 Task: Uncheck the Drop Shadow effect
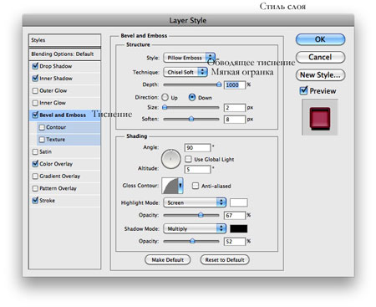pos(35,66)
